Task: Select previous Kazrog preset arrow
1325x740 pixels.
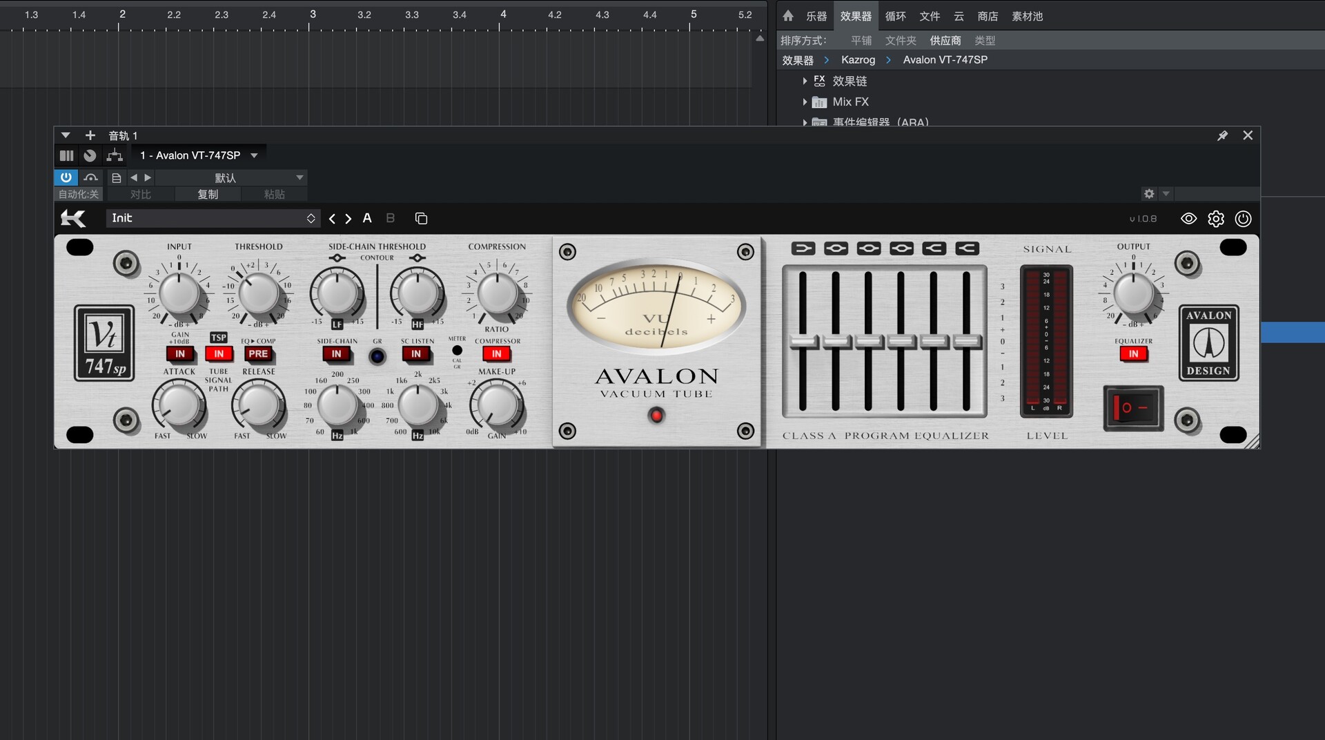Action: [x=333, y=219]
